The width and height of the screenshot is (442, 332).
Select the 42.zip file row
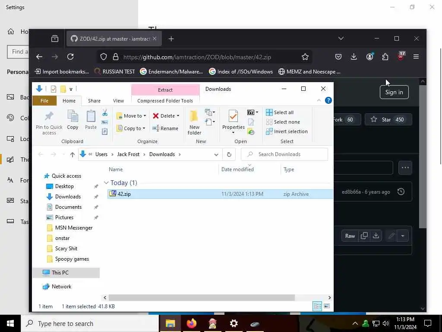[x=220, y=194]
